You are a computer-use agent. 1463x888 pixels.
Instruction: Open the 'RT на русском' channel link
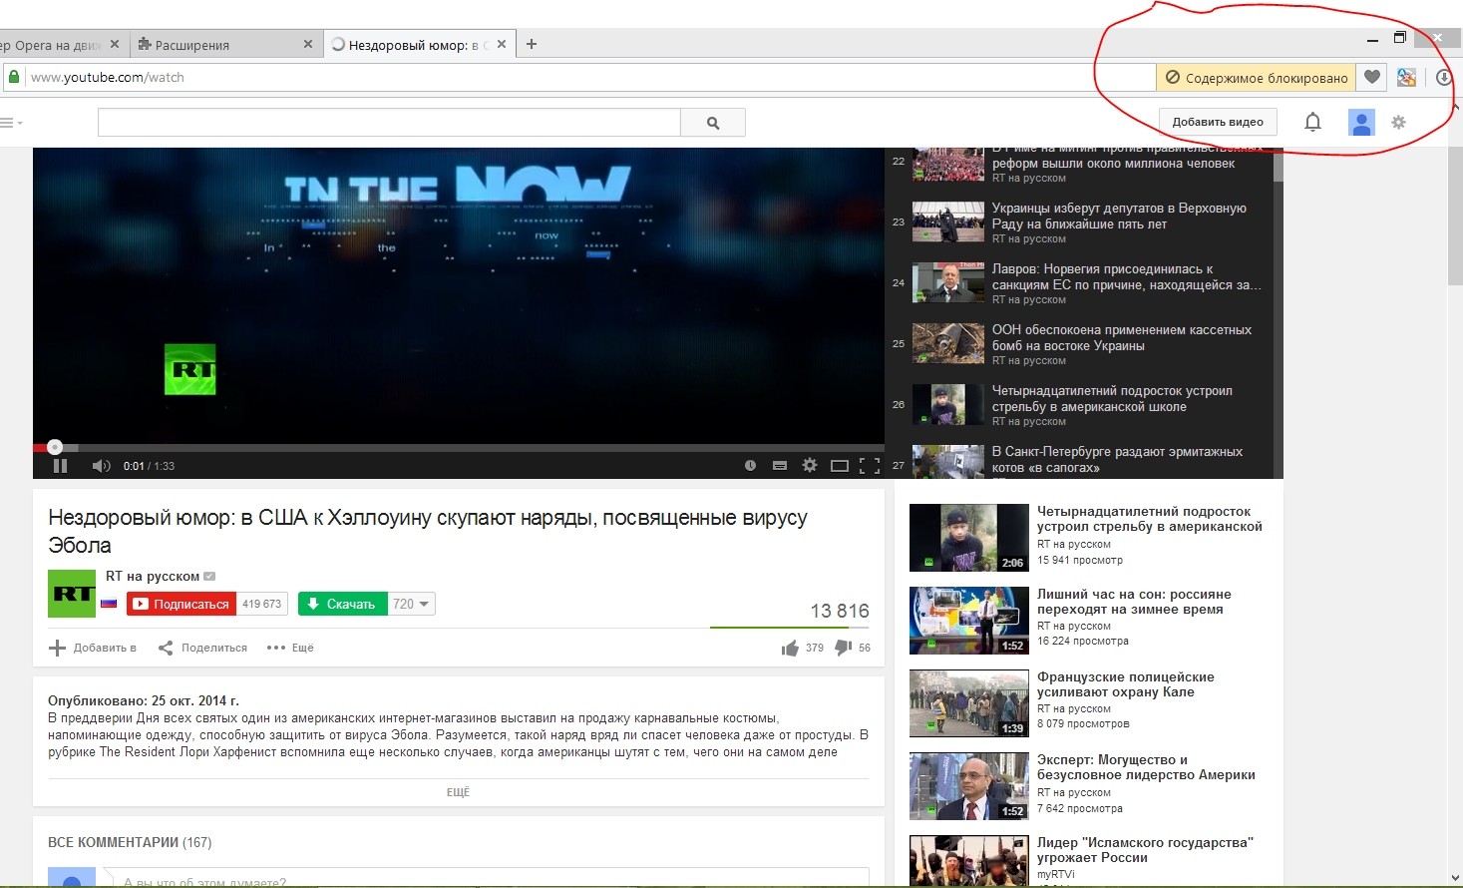(x=153, y=576)
